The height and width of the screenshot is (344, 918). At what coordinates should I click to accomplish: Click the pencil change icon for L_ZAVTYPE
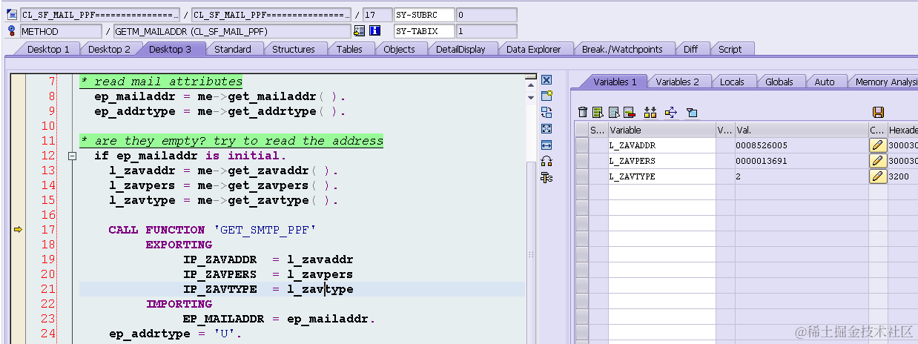click(x=878, y=176)
